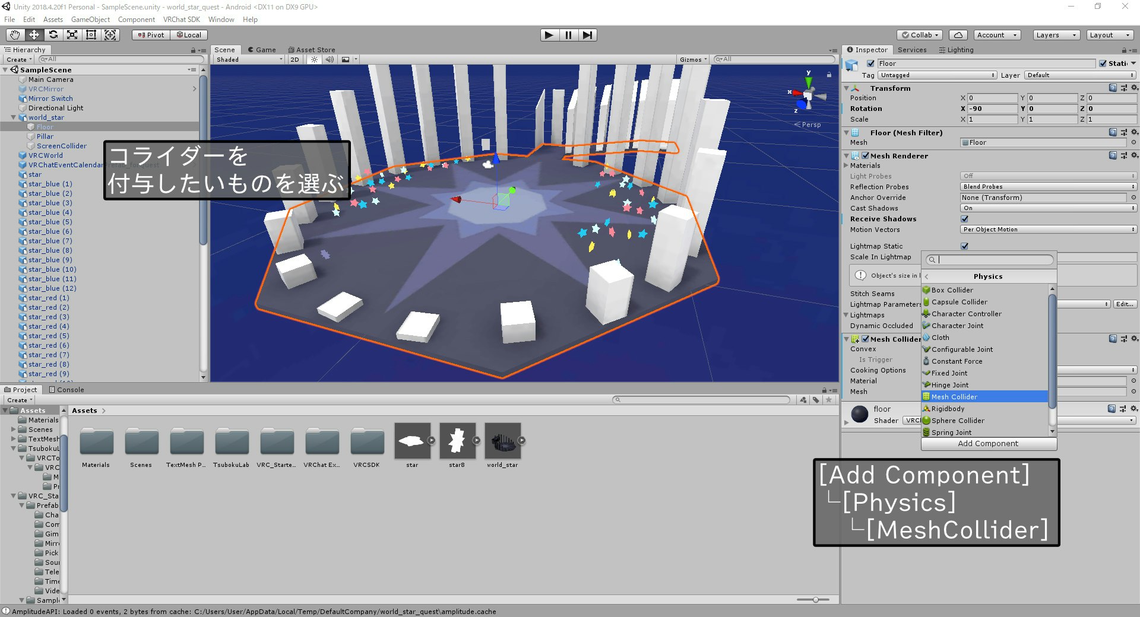This screenshot has width=1140, height=617.
Task: Select the Scale tool in the toolbar
Action: (72, 35)
